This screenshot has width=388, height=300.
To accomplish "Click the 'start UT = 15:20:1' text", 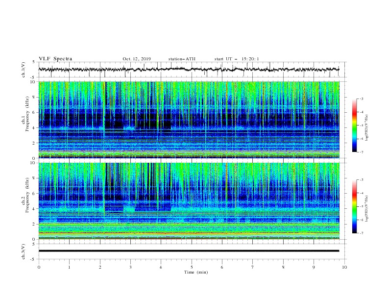I will pos(237,59).
